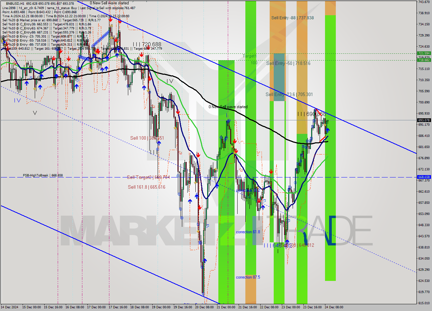Click the 643.570 price axis value
This screenshot has height=311, width=432.
coord(424,236)
